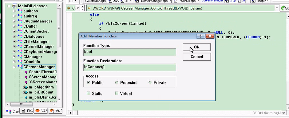Select CScreenManager class in tree
This screenshot has height=118, width=289.
(39, 67)
